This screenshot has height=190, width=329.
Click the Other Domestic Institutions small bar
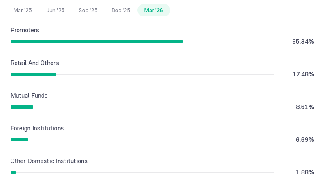click(x=13, y=172)
